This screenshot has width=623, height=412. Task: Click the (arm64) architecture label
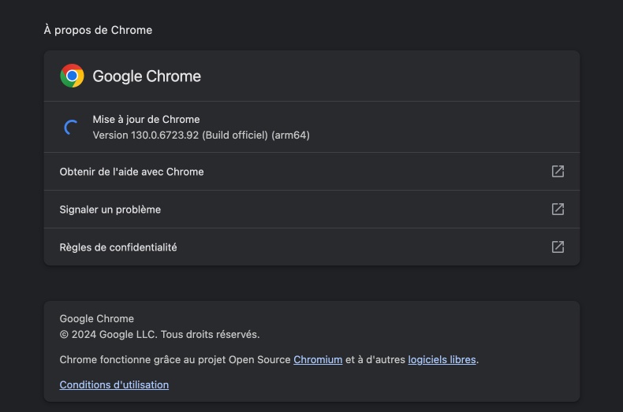(290, 135)
